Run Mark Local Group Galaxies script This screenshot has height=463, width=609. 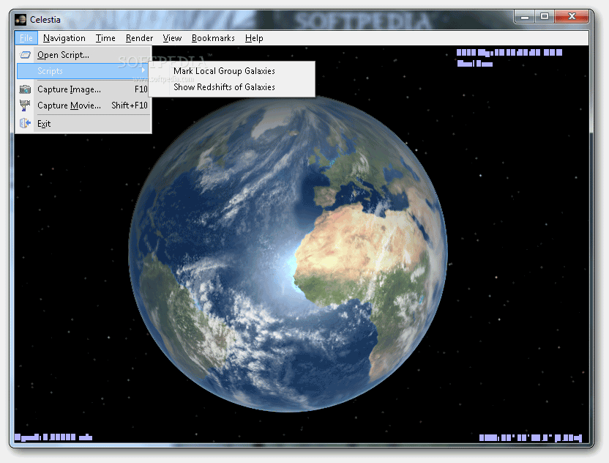click(232, 71)
